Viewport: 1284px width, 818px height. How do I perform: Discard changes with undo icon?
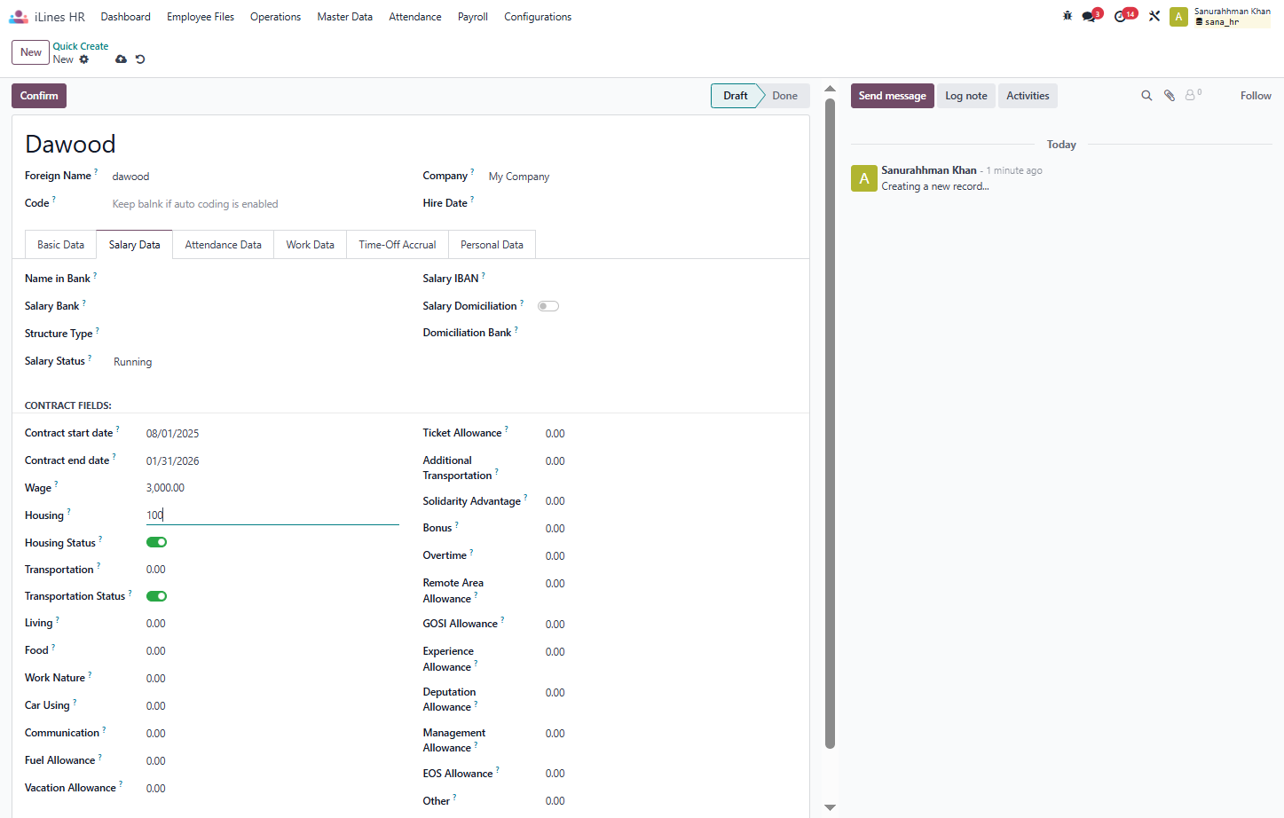click(x=140, y=59)
